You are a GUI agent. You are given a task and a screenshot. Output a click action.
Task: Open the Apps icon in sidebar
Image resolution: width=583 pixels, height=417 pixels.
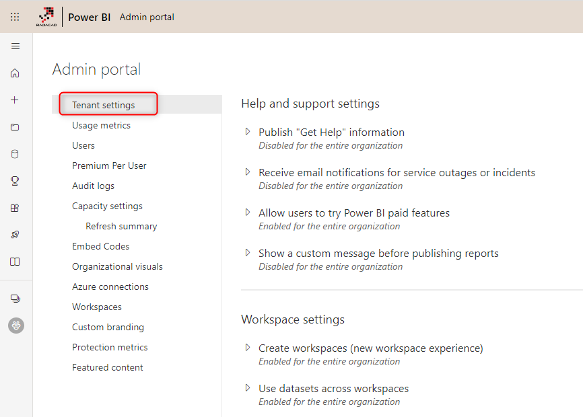click(x=15, y=208)
